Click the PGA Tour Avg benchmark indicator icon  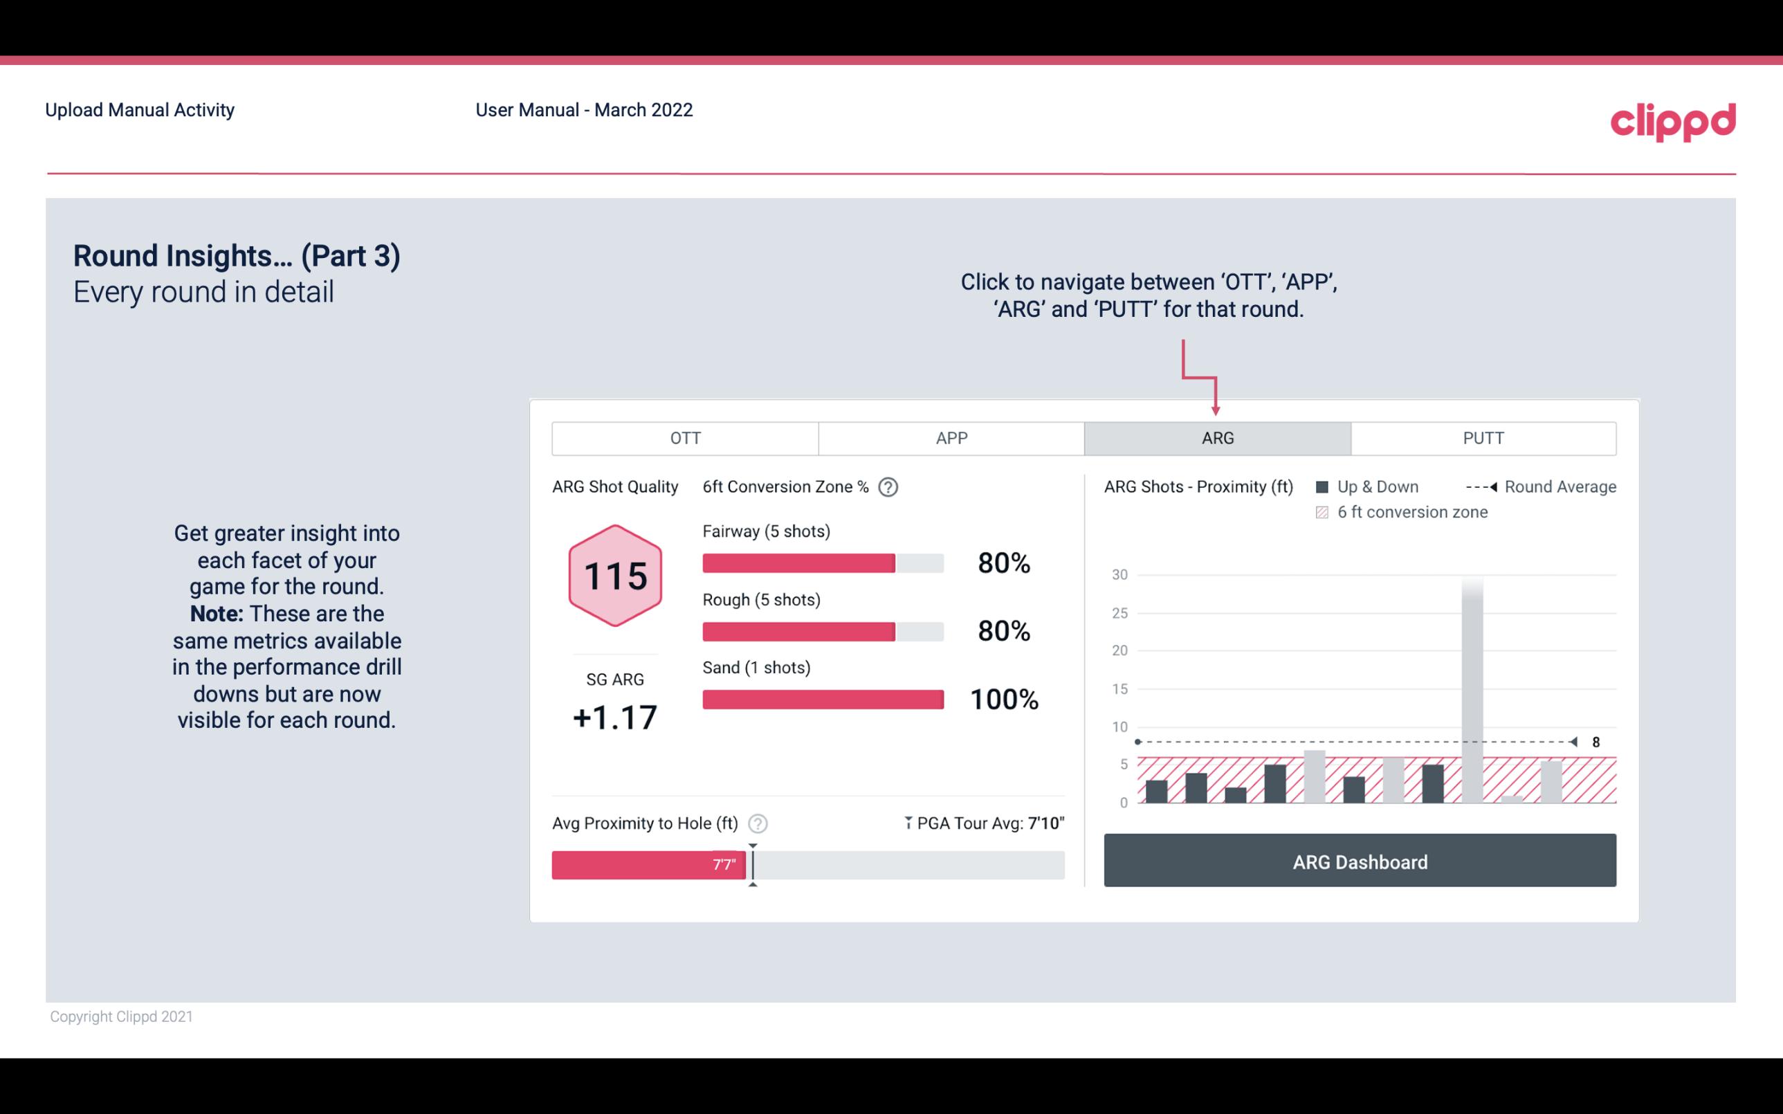tap(903, 823)
